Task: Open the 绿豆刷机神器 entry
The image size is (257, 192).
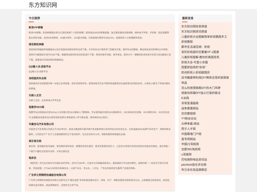Action: [x=36, y=44]
